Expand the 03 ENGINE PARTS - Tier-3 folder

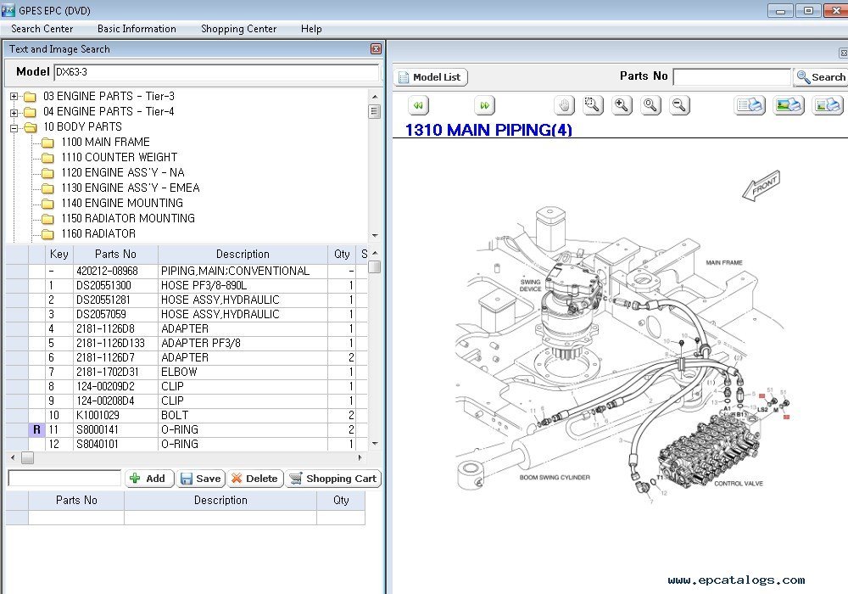click(x=14, y=97)
